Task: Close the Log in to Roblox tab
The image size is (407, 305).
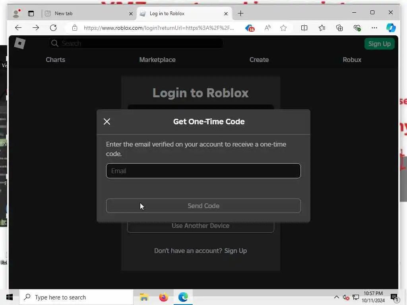Action: [x=226, y=14]
